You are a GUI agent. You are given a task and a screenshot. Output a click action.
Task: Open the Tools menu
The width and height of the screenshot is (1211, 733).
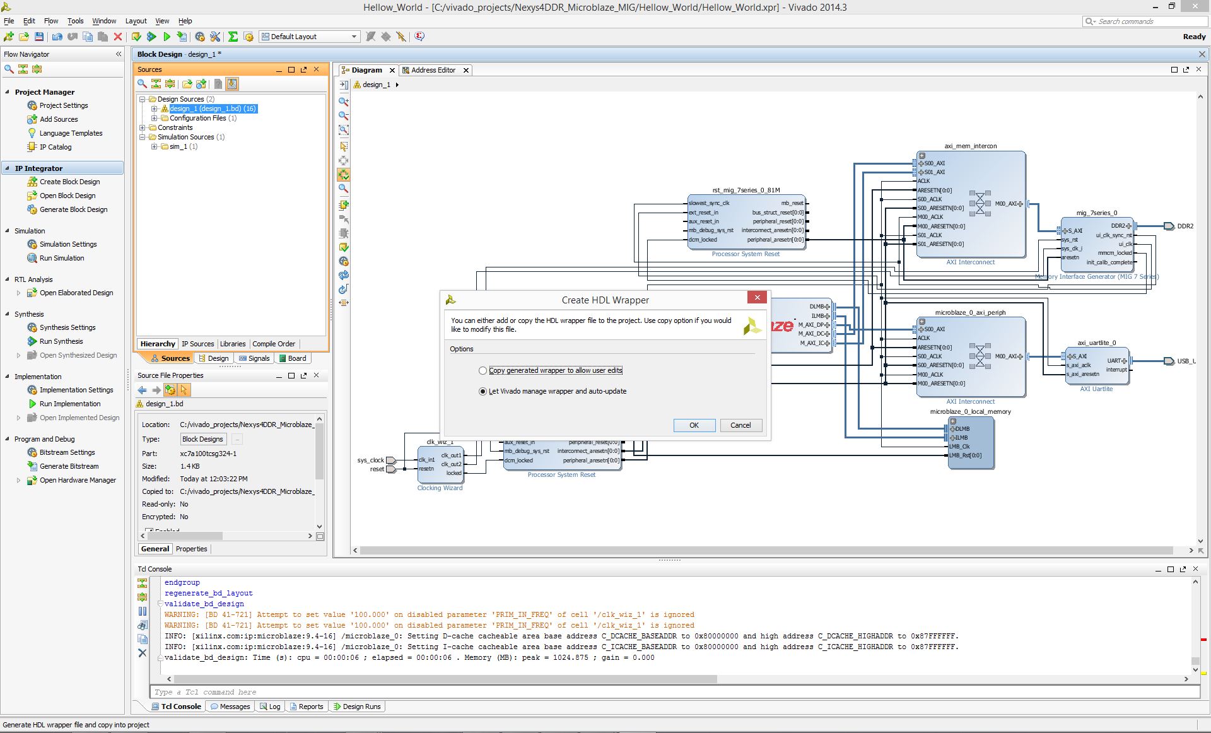coord(76,21)
